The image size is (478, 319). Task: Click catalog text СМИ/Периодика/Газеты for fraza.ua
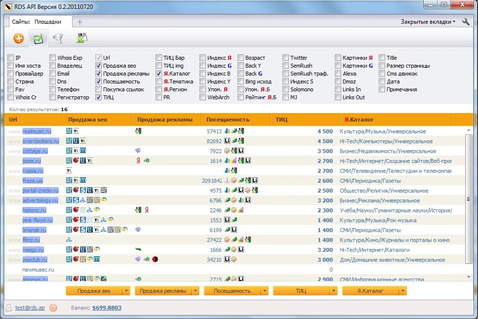370,181
